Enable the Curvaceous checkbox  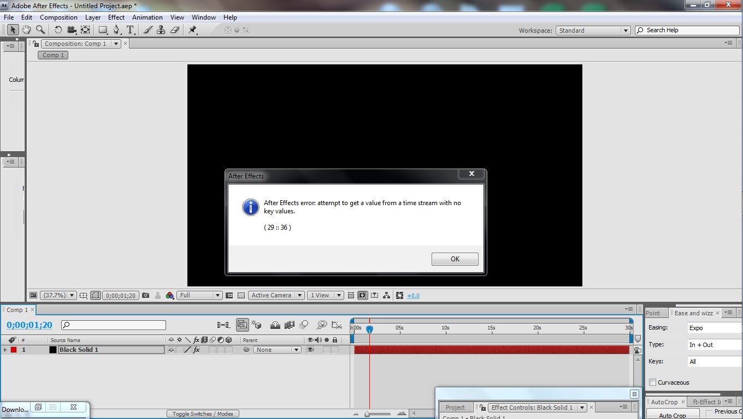(x=652, y=382)
